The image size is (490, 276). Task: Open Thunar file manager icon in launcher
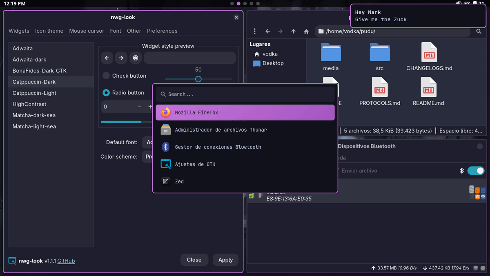tap(165, 130)
